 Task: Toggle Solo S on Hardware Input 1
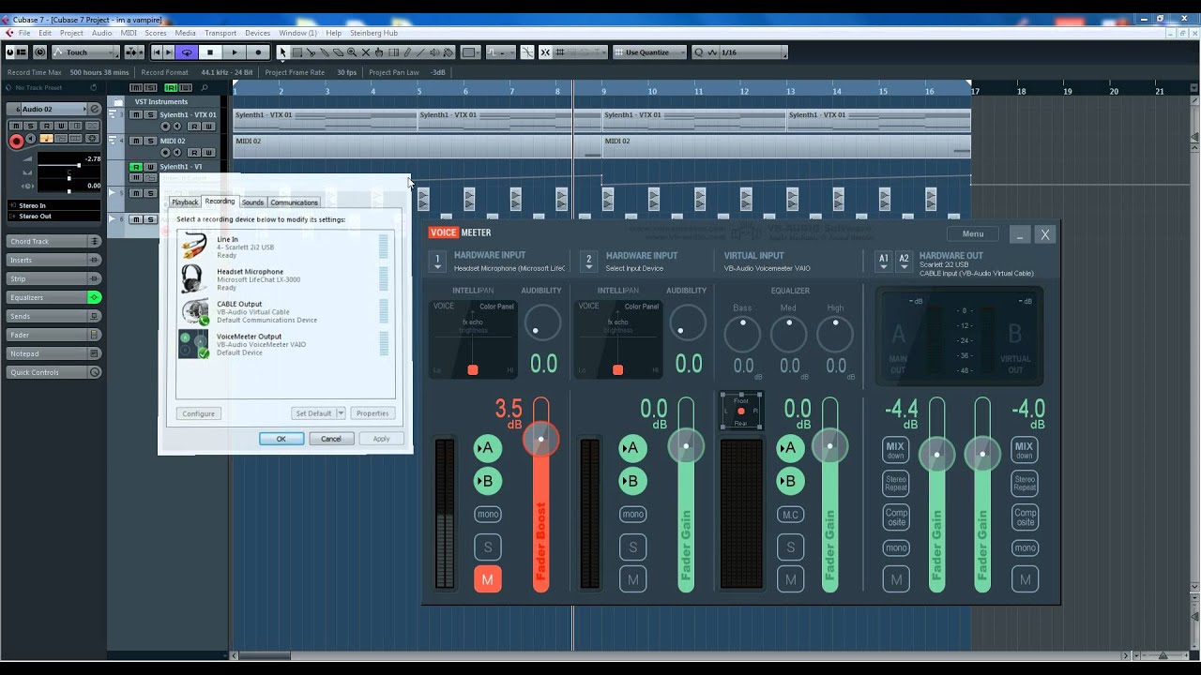(x=487, y=547)
